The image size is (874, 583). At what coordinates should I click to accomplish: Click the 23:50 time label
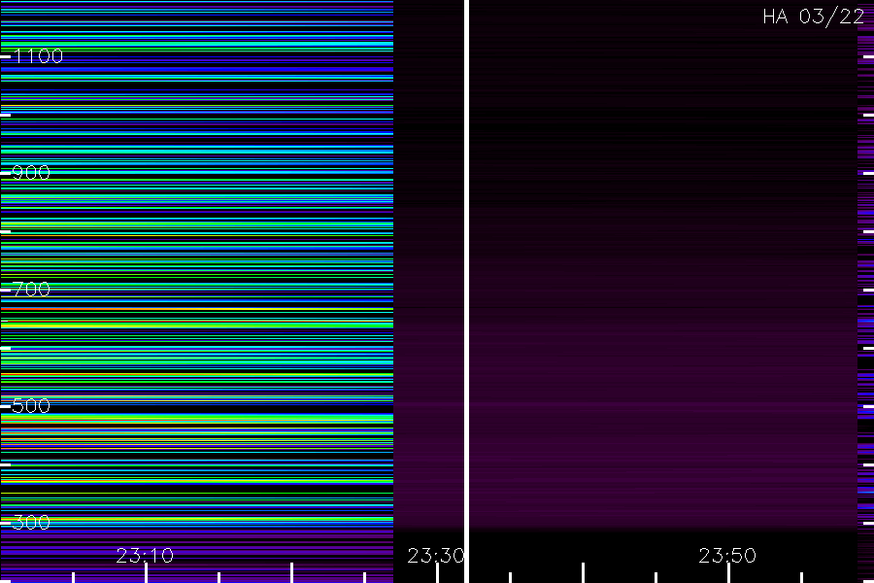[x=727, y=556]
